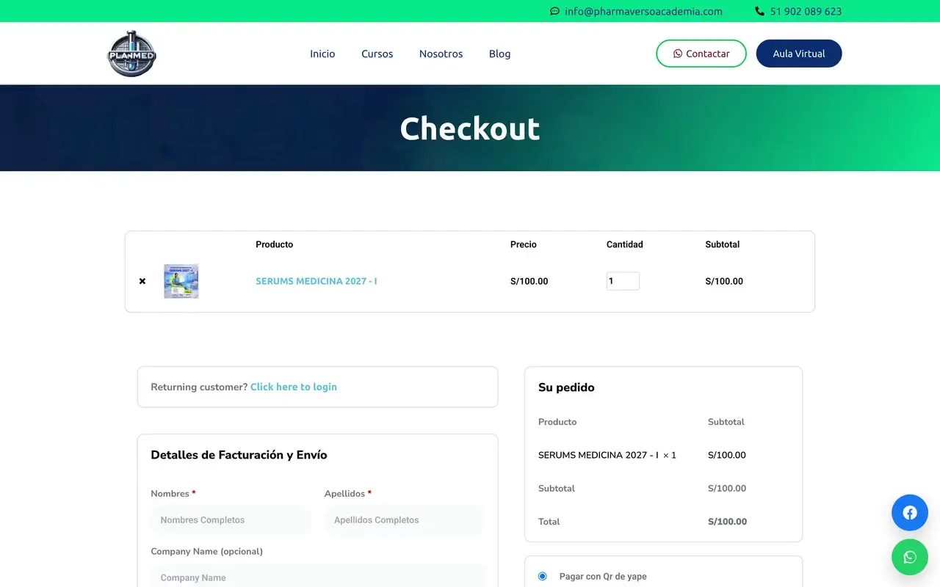Screen dimensions: 940x587
Task: Click the PLANMED logo
Action: (131, 54)
